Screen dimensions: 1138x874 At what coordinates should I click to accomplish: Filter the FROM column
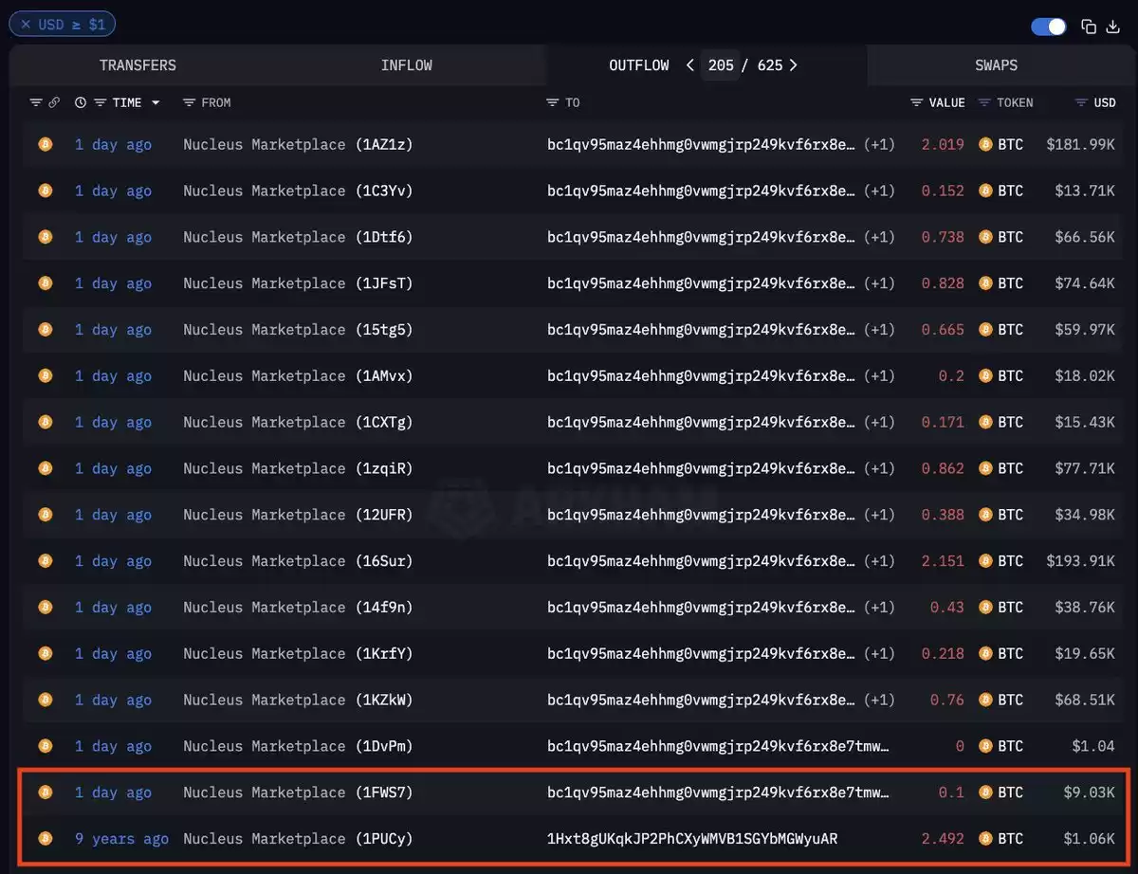[x=189, y=102]
